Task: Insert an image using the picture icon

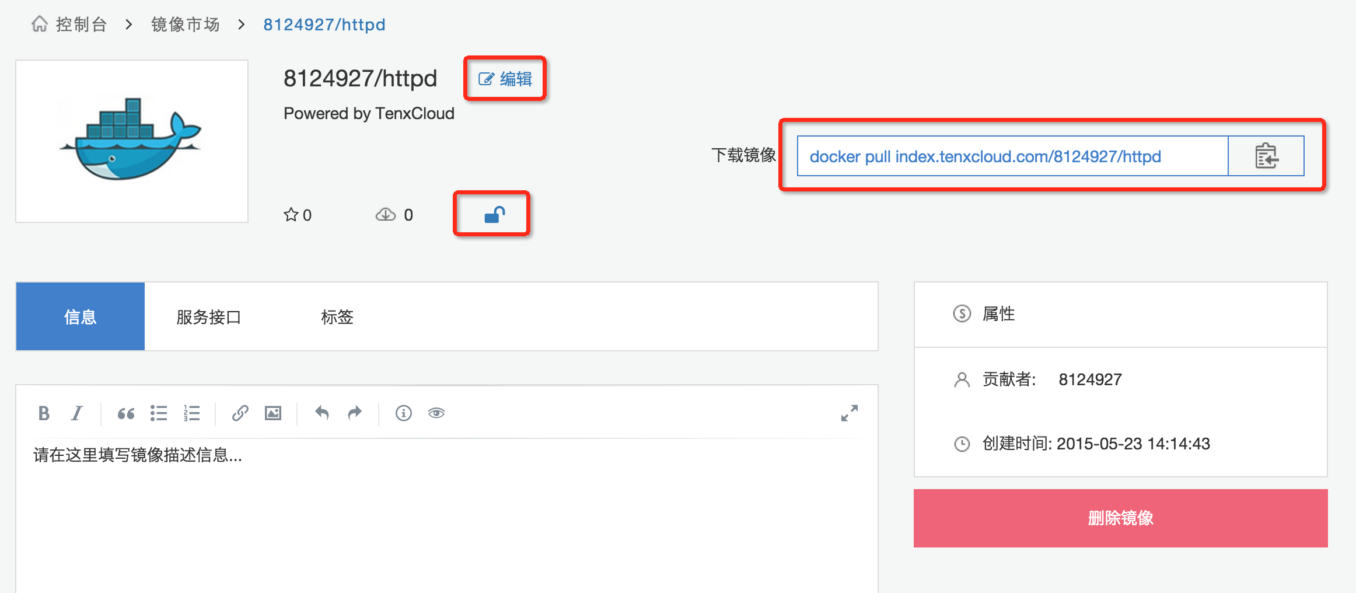Action: [x=273, y=413]
